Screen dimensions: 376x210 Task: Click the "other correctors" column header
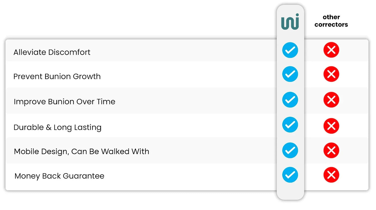pyautogui.click(x=331, y=21)
